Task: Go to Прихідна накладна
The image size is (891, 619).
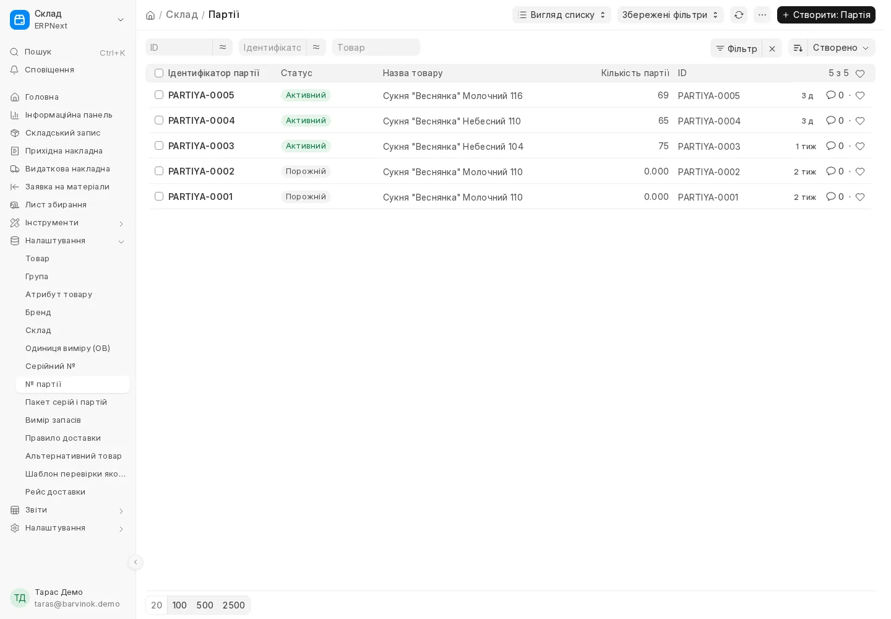Action: [67, 151]
